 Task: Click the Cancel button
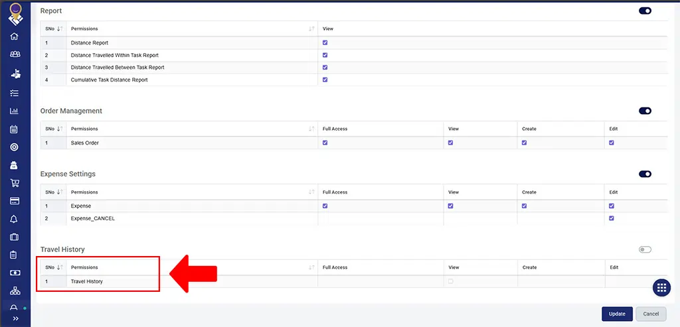pyautogui.click(x=651, y=314)
